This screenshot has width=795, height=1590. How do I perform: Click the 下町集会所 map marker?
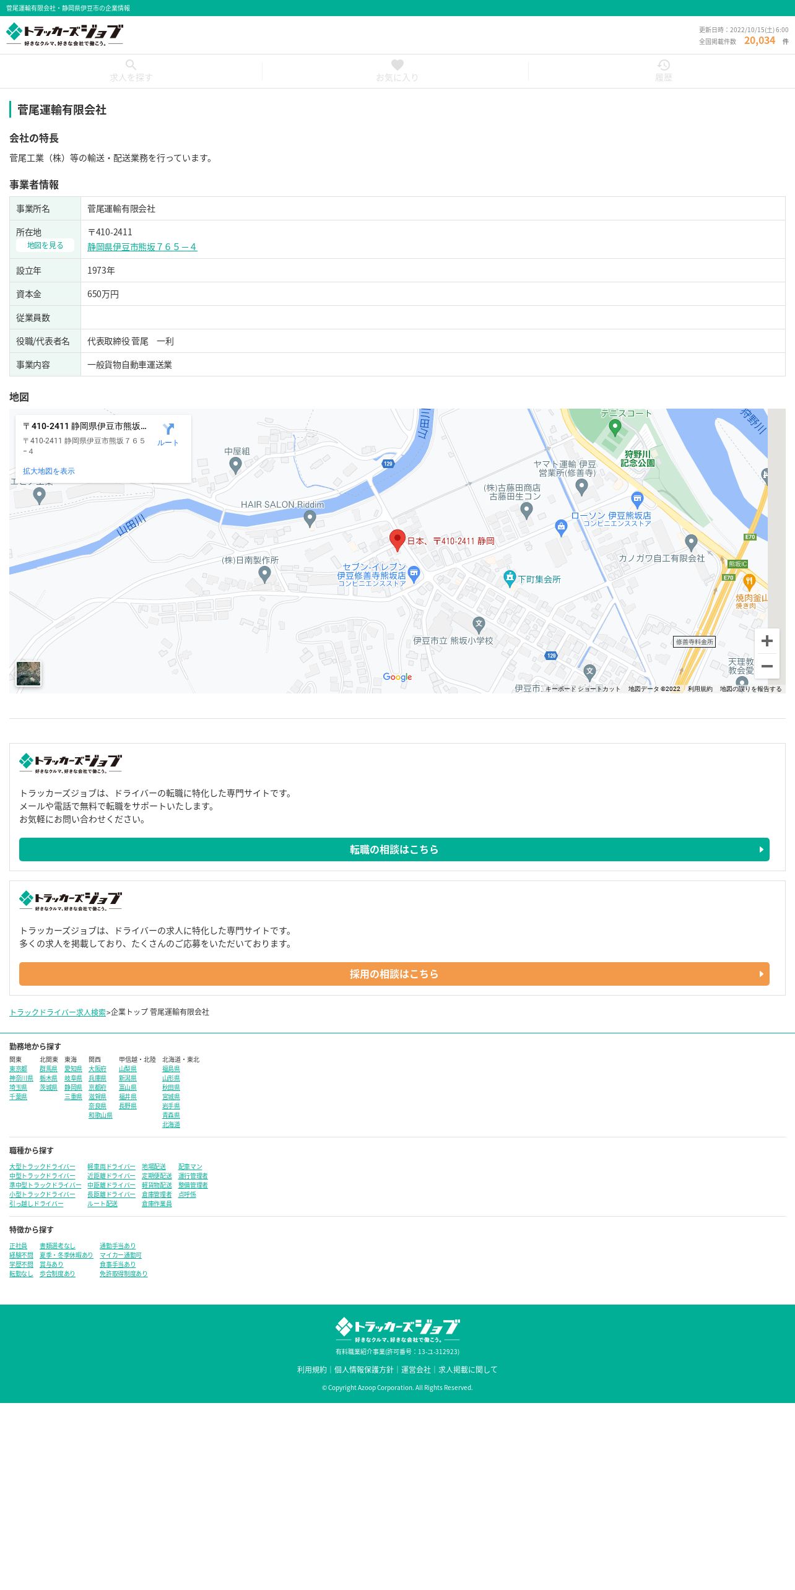510,579
